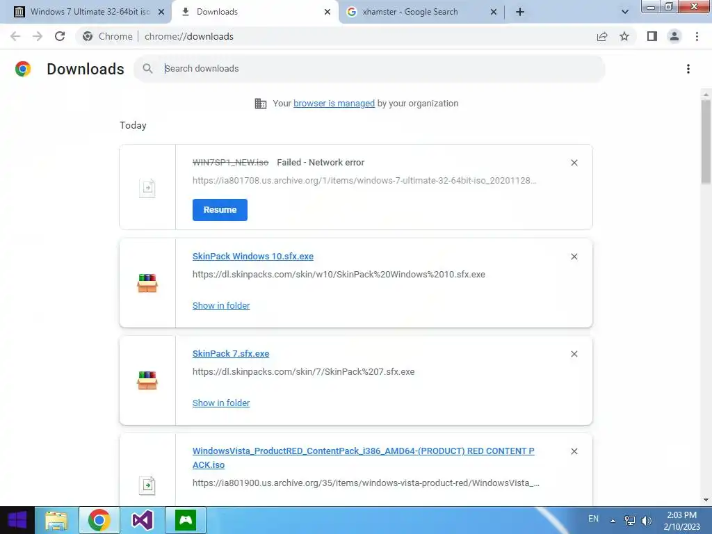
Task: Open the taskbar clock showing 2:03 PM
Action: point(681,521)
